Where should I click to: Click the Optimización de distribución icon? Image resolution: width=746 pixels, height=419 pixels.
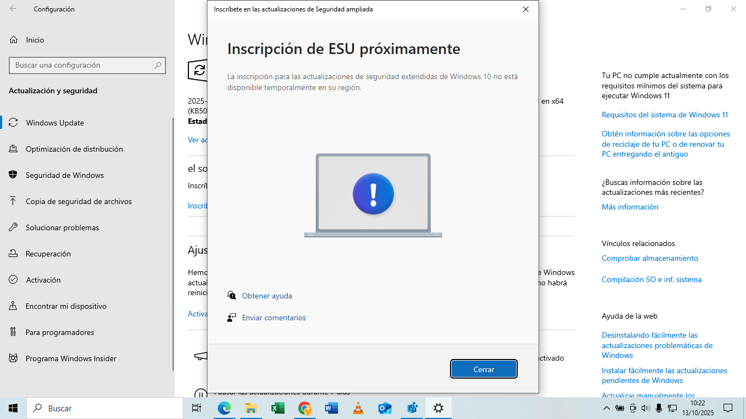pos(14,149)
